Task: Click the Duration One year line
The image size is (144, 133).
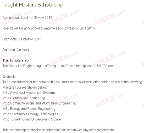Action: [x=16, y=50]
